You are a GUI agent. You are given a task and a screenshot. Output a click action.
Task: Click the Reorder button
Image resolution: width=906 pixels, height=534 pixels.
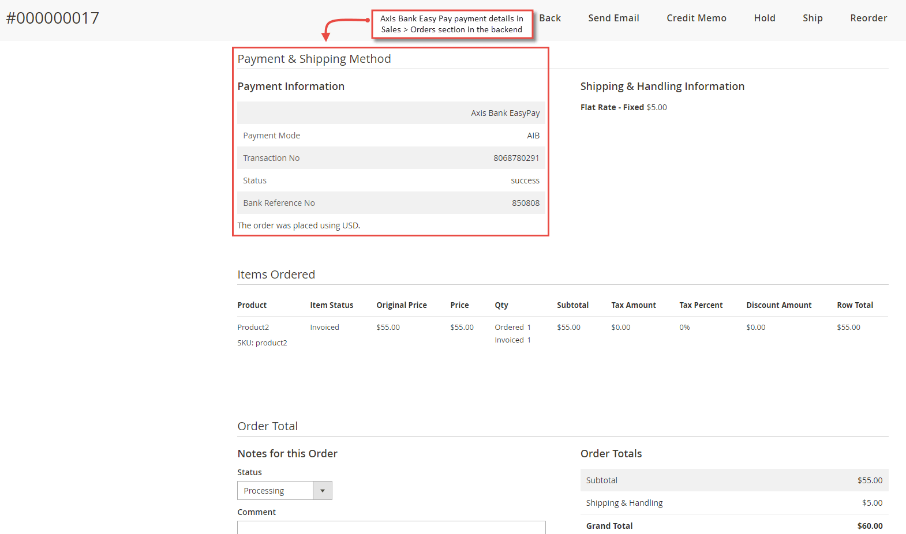[868, 18]
